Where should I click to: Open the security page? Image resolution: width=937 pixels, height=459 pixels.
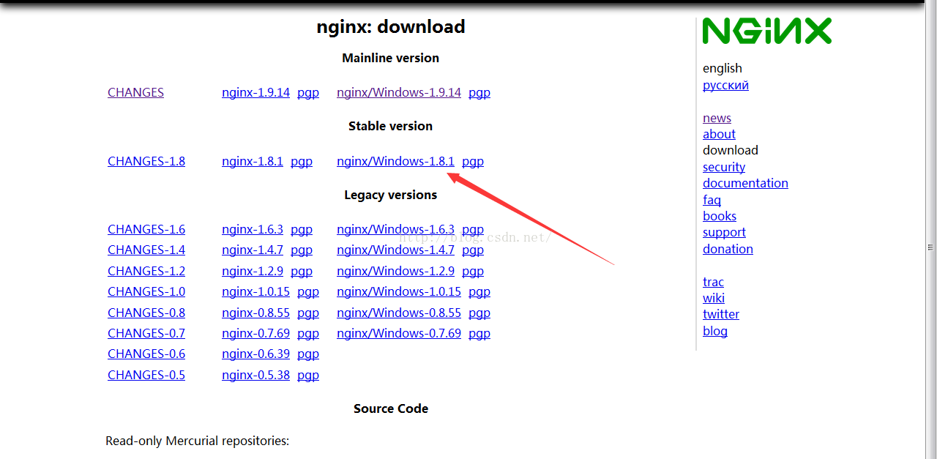(x=724, y=167)
